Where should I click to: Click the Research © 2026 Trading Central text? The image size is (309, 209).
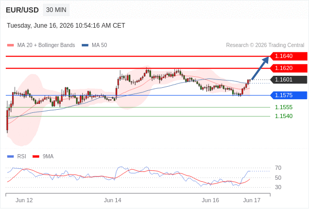[x=265, y=45]
